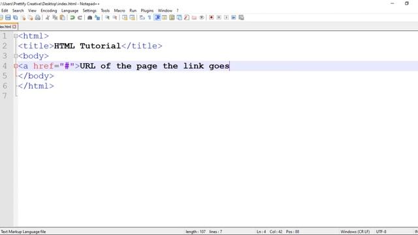Click the Save All toolbar icon

[16, 18]
